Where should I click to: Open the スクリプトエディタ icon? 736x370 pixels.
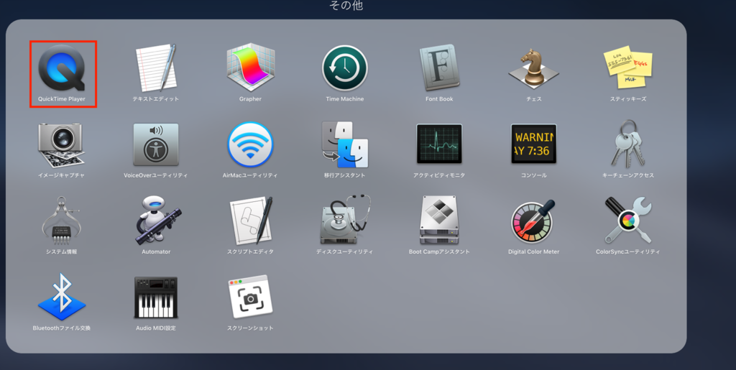tap(250, 221)
